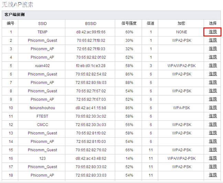Click the 连接 link in FTEST row
The height and width of the screenshot is (183, 223).
coord(213,116)
